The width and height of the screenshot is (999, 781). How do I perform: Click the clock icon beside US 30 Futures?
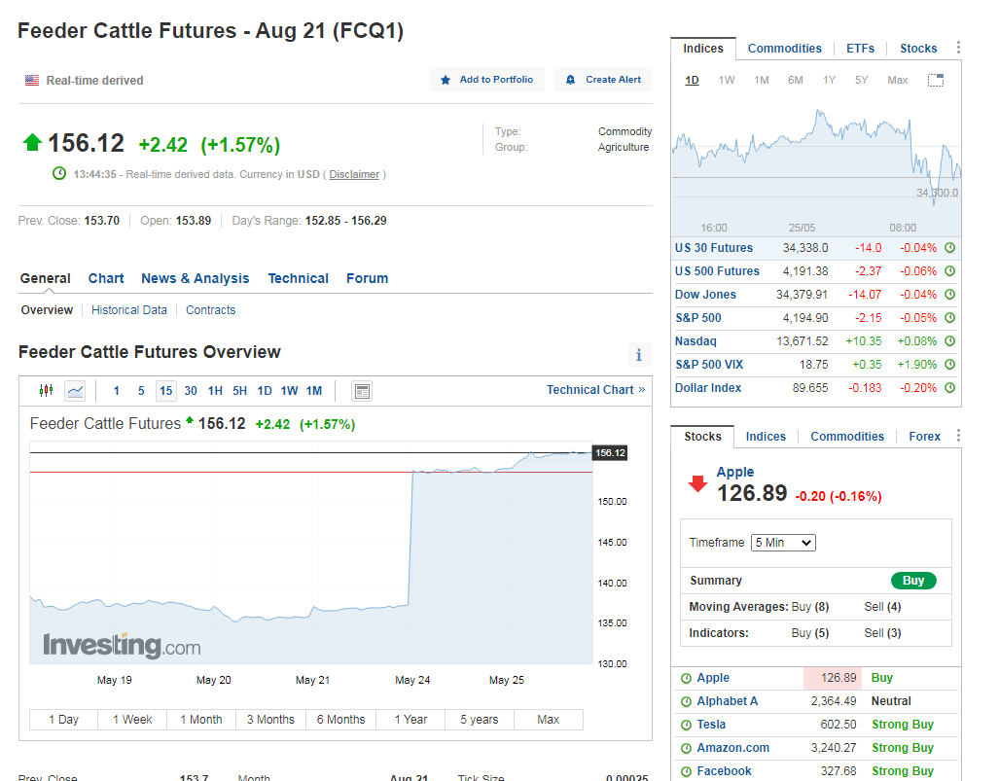[950, 248]
